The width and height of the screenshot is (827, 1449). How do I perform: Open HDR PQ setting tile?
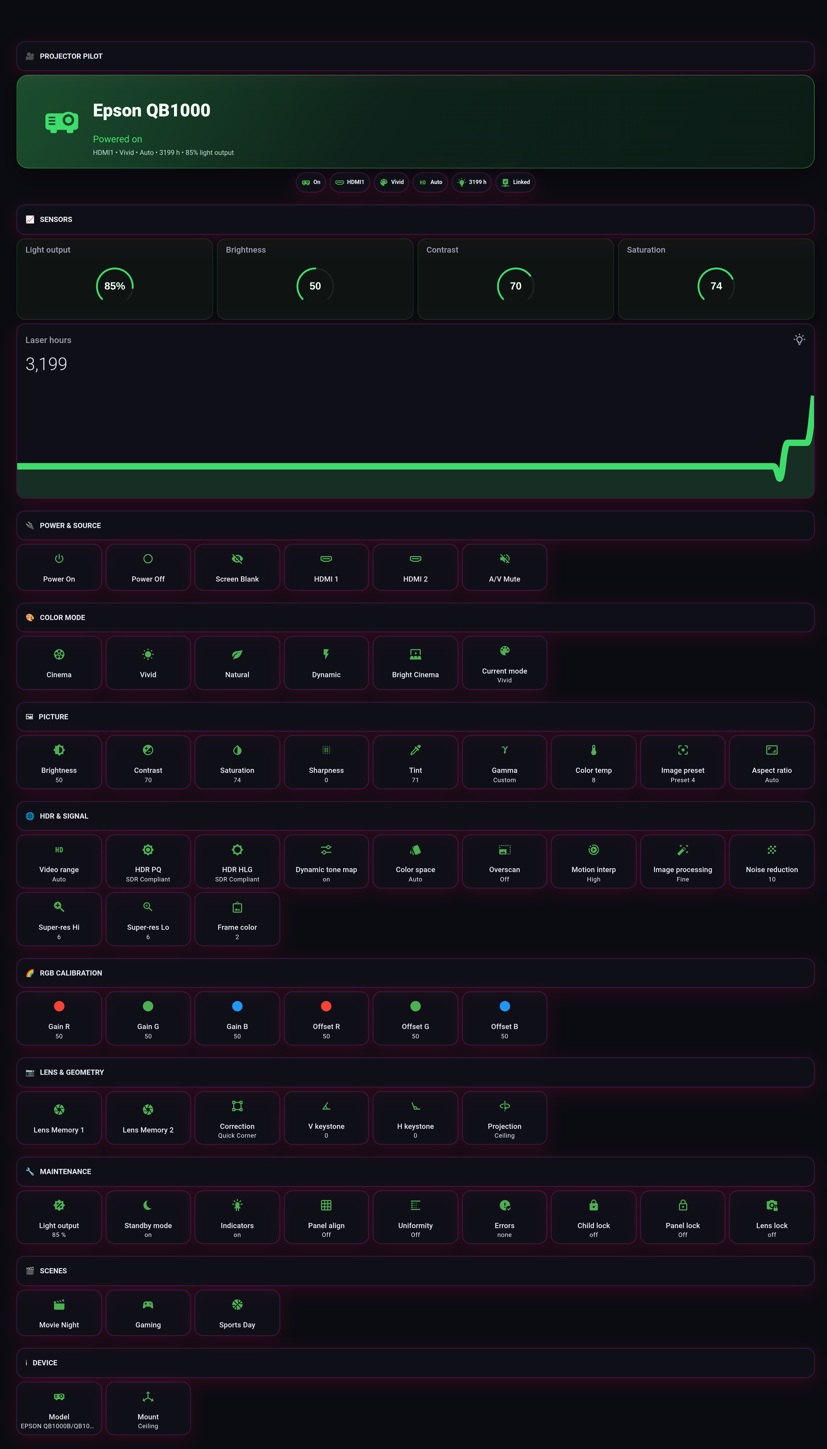[148, 861]
